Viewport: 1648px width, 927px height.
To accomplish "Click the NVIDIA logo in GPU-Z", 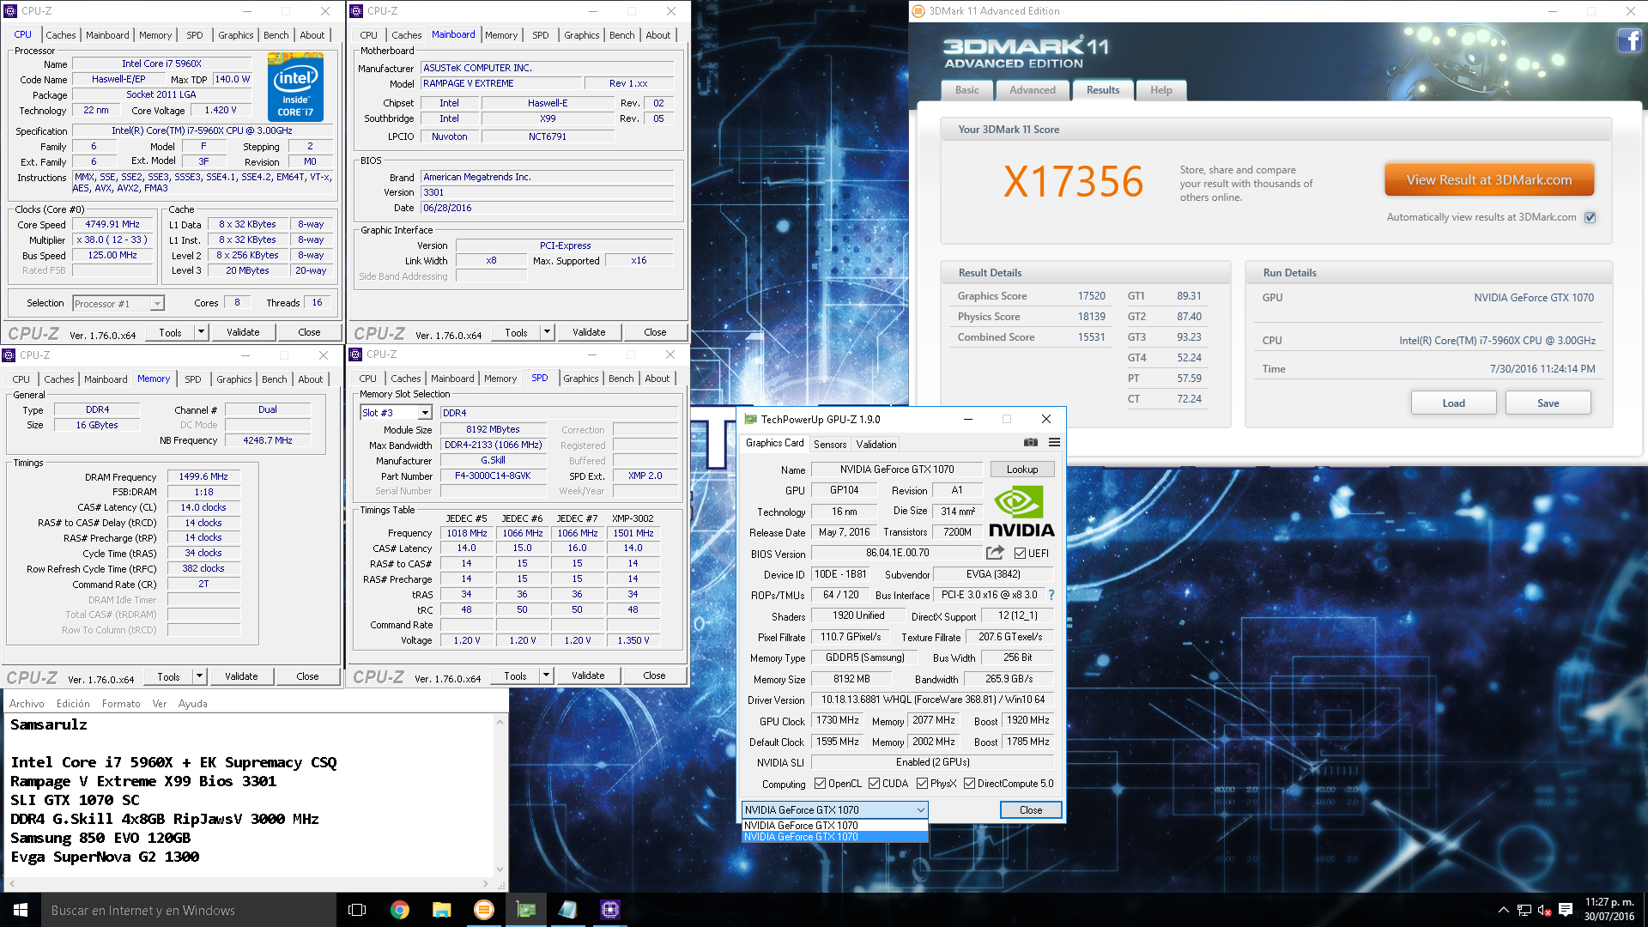I will point(1021,512).
